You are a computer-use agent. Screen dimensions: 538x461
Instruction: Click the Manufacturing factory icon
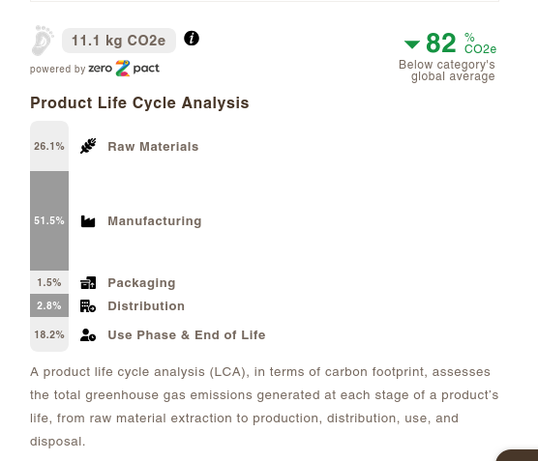[x=88, y=221]
